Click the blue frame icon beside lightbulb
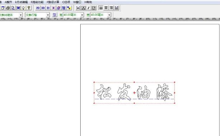 click(x=18, y=8)
